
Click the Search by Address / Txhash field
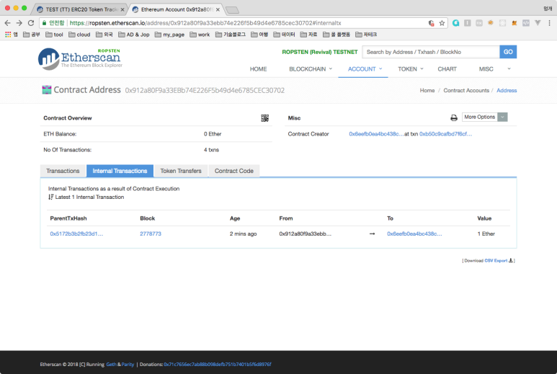pos(431,52)
